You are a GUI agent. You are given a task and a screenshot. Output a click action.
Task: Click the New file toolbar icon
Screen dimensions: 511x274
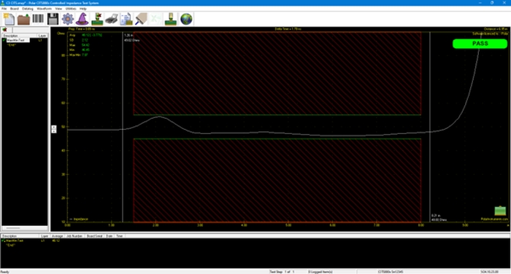coord(9,19)
